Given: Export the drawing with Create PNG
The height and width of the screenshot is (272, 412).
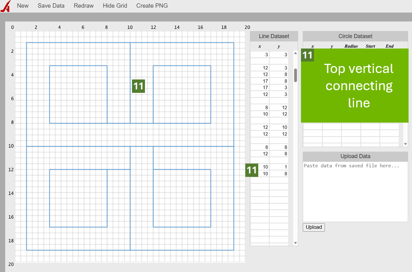Looking at the screenshot, I should click(x=152, y=6).
